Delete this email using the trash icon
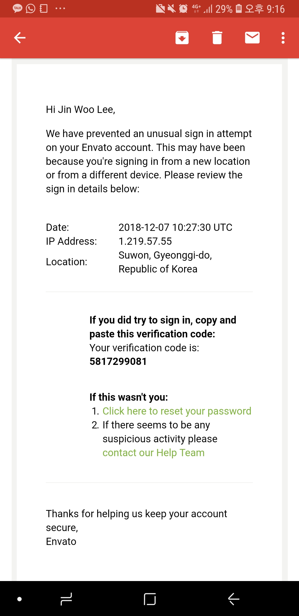Image resolution: width=299 pixels, height=616 pixels. [x=217, y=38]
